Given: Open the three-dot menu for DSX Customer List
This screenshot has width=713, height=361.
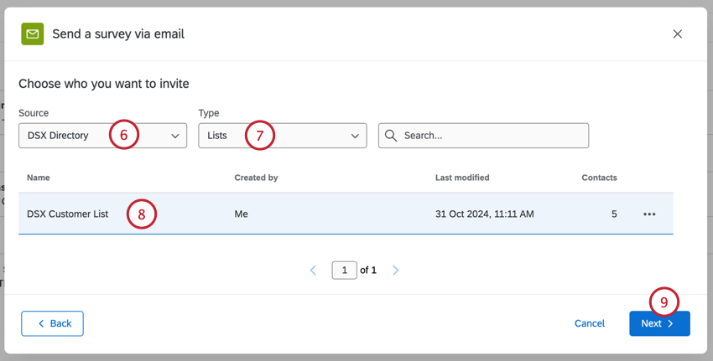Looking at the screenshot, I should click(x=649, y=214).
